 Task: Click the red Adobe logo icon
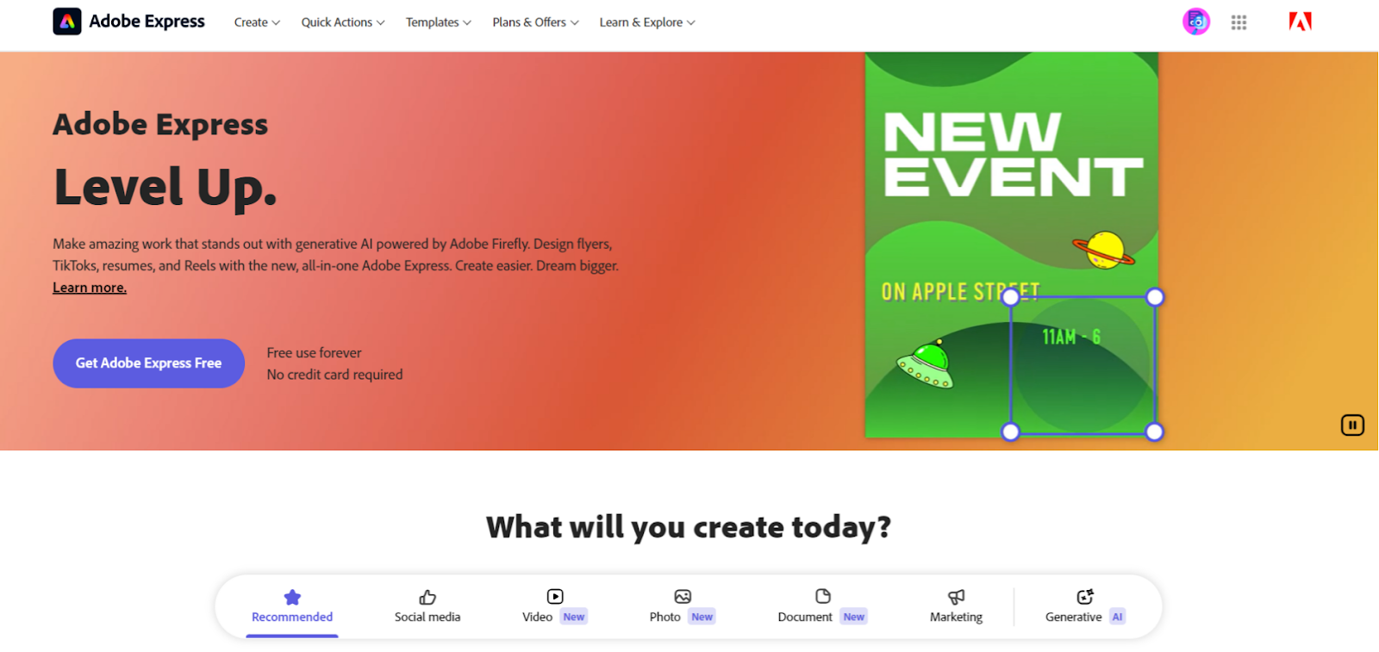(1300, 22)
